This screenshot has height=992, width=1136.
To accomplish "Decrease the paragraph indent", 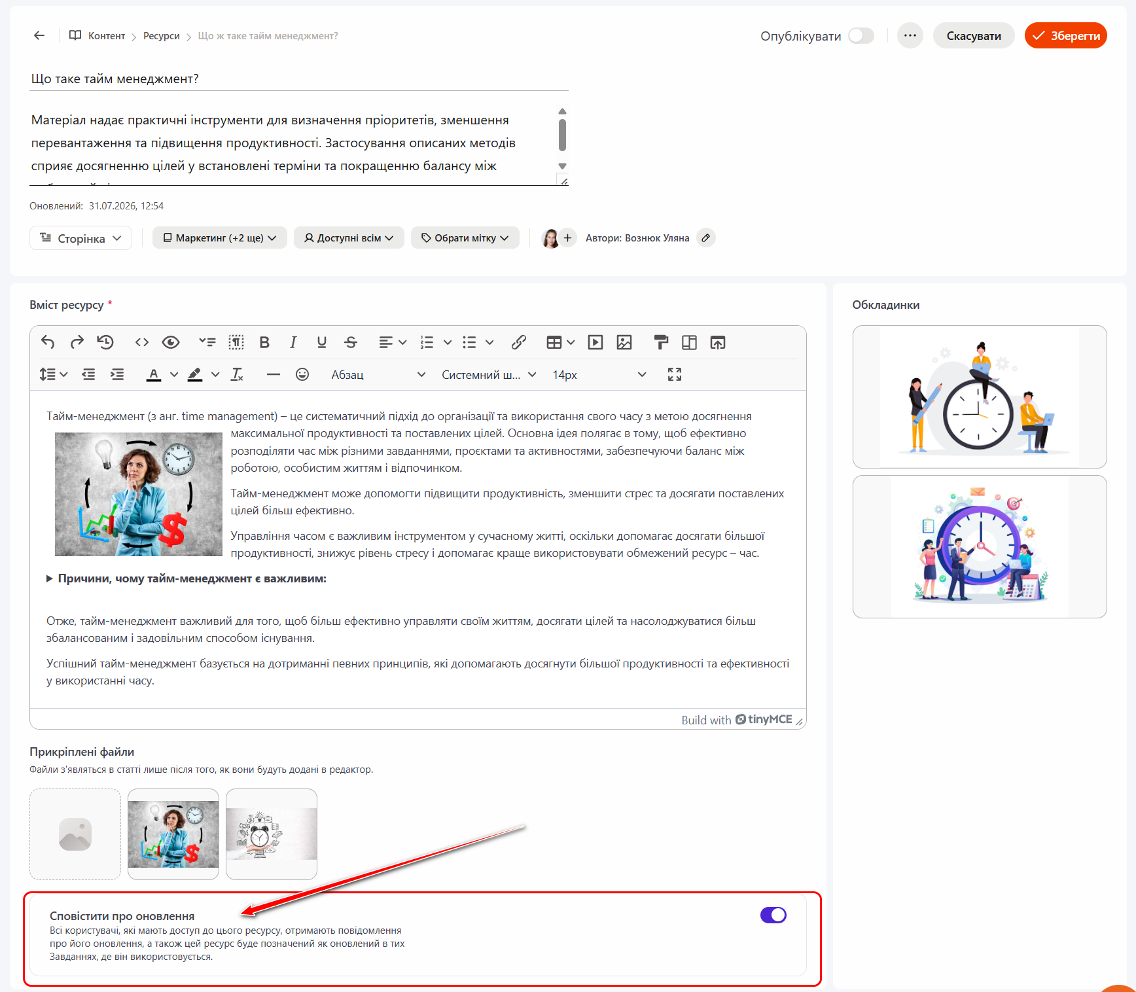I will tap(88, 374).
